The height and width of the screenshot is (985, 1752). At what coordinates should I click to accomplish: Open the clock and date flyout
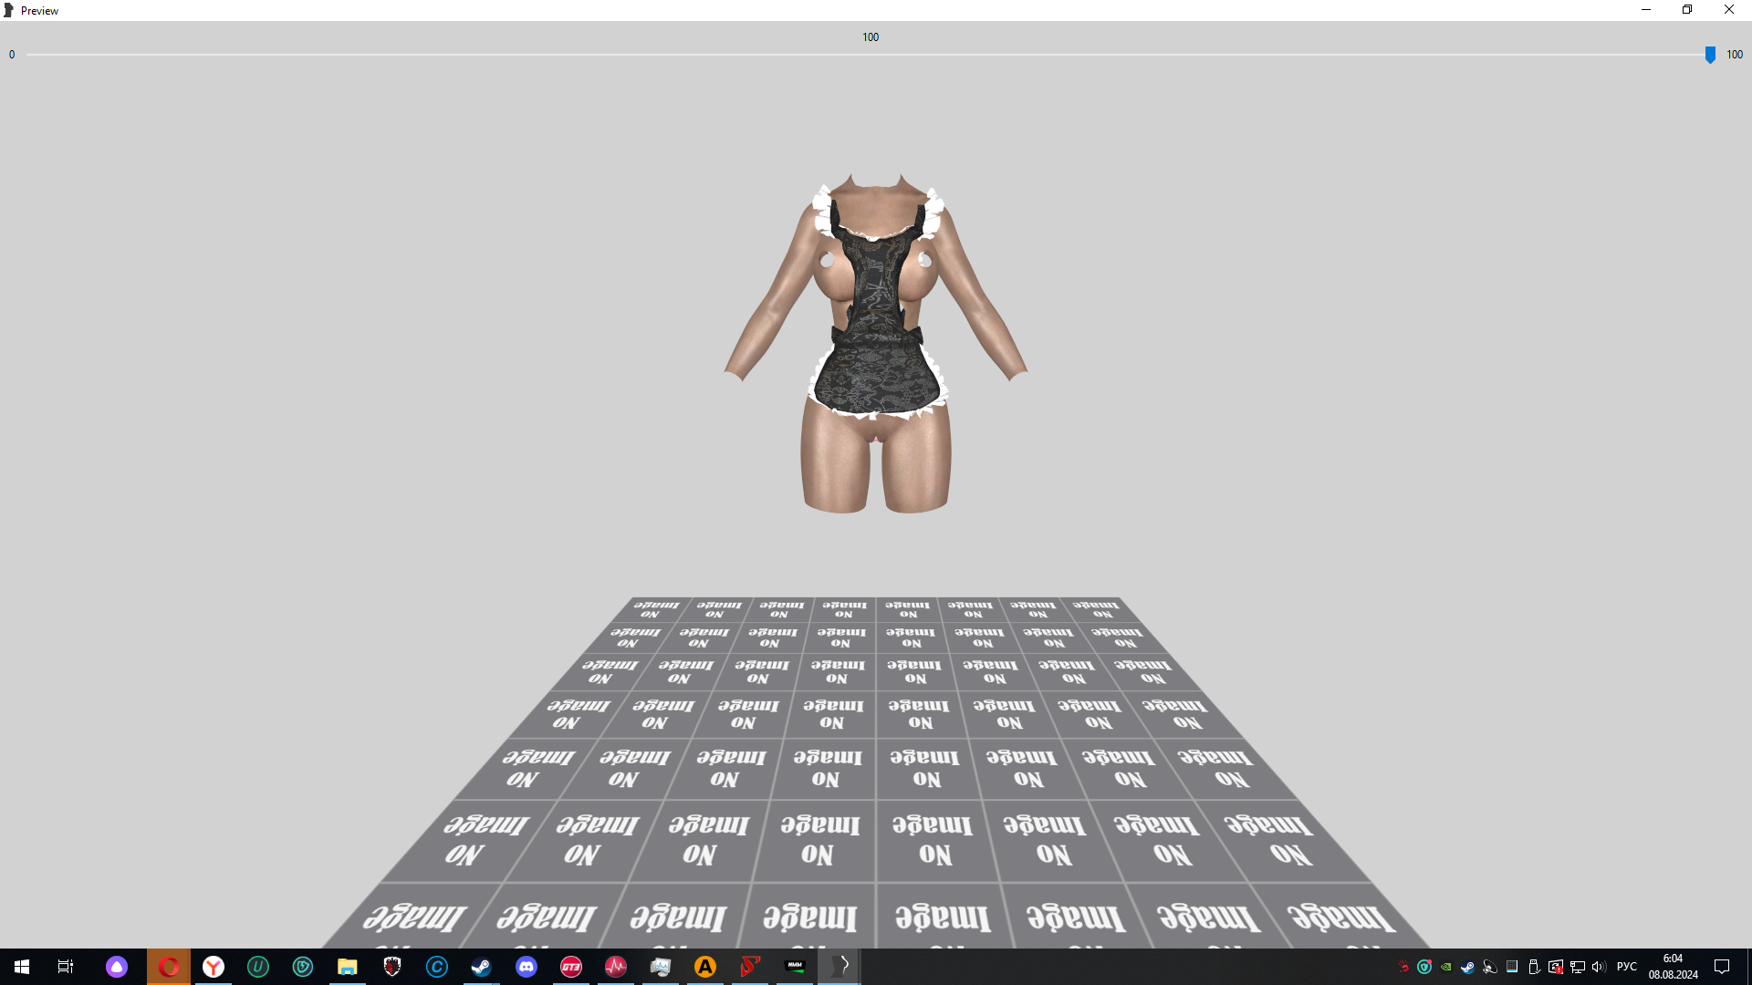tap(1673, 967)
